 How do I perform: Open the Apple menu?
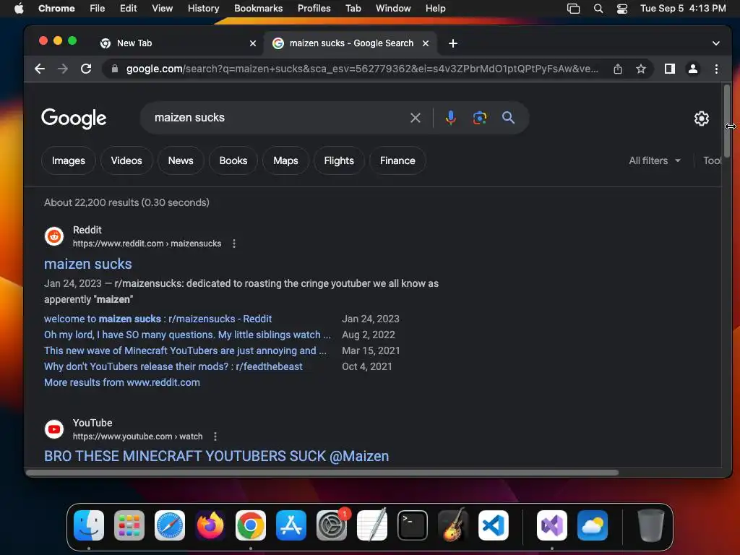pyautogui.click(x=19, y=9)
